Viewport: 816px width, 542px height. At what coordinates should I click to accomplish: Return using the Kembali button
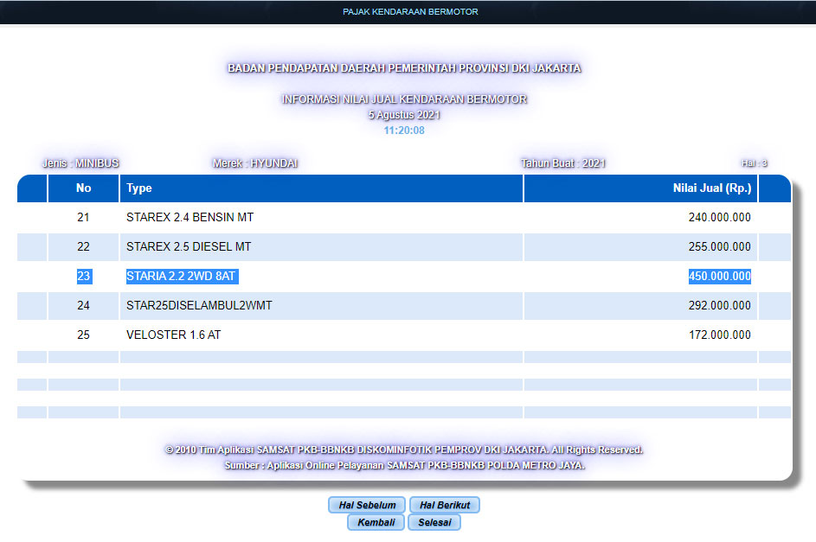tap(376, 522)
